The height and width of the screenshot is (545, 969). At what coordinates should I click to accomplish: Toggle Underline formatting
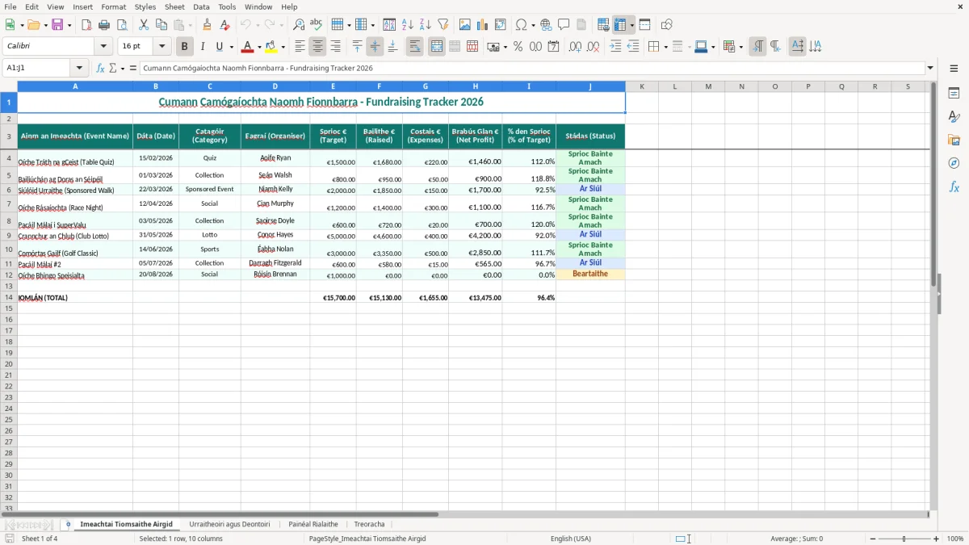point(220,47)
